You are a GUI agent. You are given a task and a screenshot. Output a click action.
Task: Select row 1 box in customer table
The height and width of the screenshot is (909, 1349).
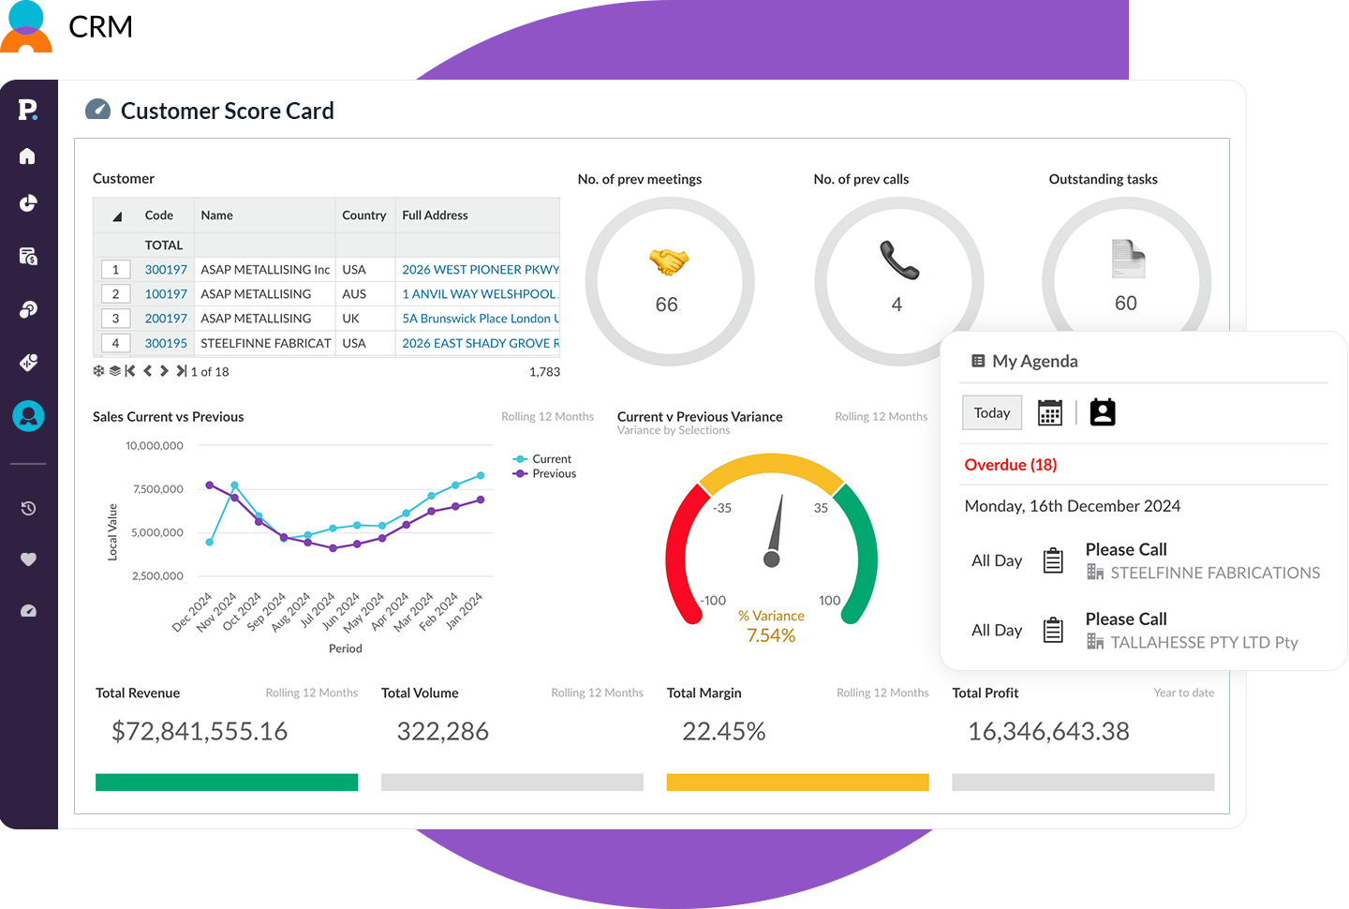click(x=115, y=270)
